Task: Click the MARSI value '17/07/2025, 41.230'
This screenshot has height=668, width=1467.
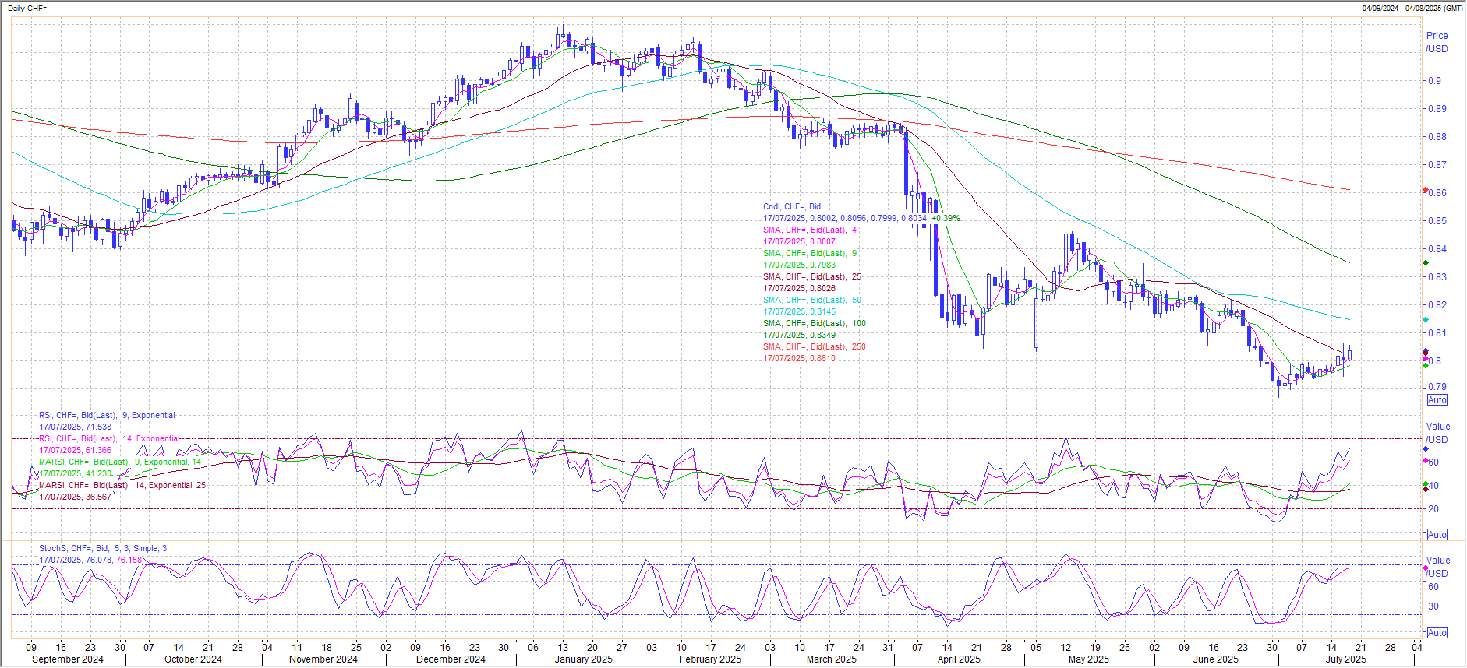Action: pos(76,474)
